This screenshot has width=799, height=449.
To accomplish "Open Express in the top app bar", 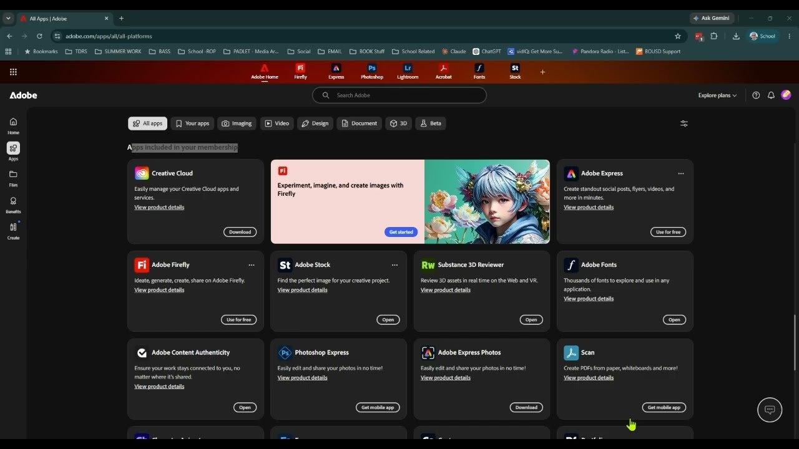I will [x=336, y=71].
